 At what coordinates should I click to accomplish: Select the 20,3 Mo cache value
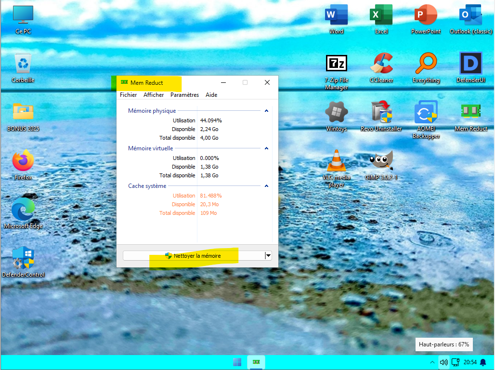pyautogui.click(x=209, y=204)
